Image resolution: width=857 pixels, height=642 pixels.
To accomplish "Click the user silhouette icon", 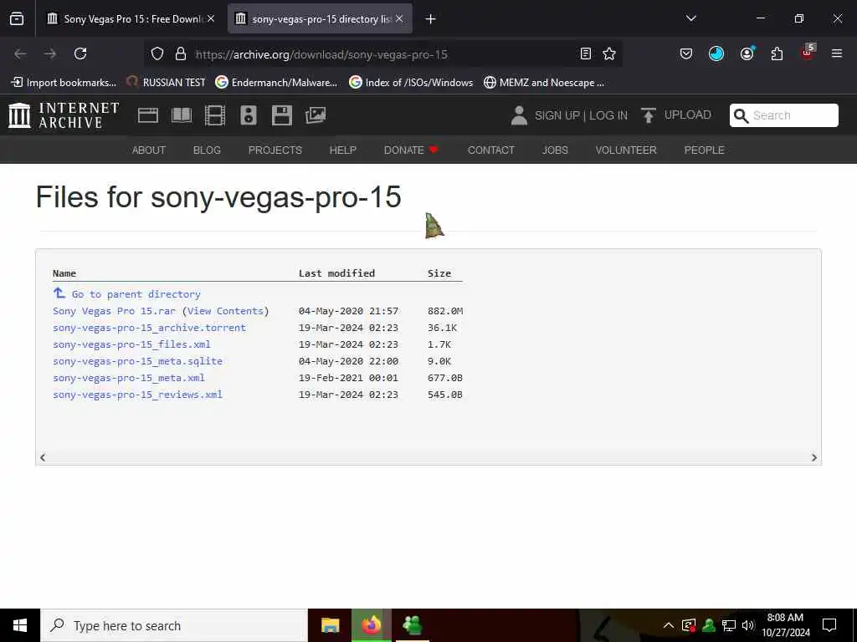I will pos(519,115).
